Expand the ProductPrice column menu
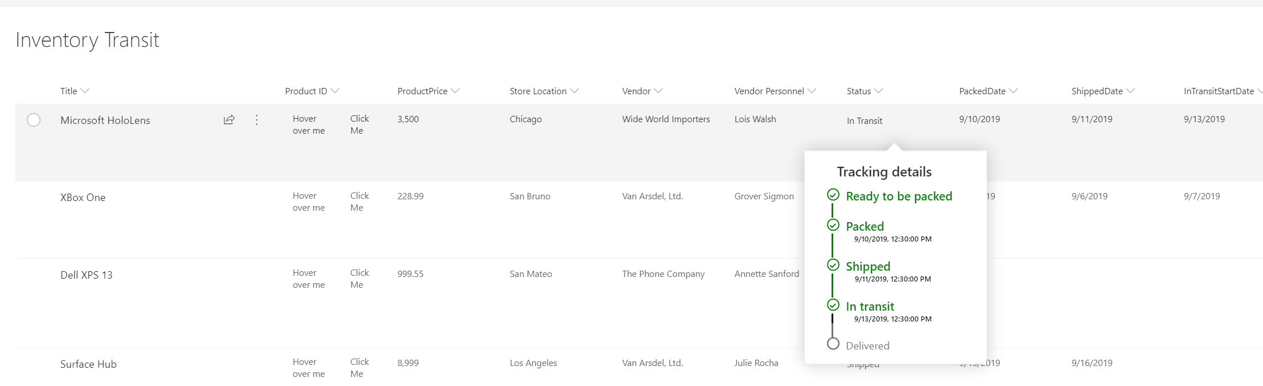This screenshot has width=1263, height=386. pos(455,91)
